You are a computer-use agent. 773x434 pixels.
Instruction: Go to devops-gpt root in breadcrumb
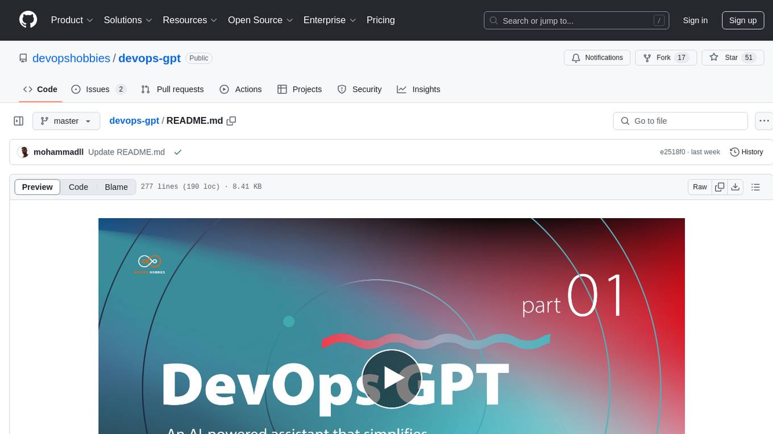(134, 120)
